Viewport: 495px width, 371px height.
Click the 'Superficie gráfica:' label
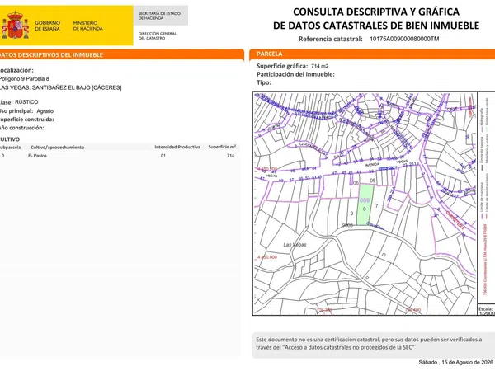tap(282, 66)
